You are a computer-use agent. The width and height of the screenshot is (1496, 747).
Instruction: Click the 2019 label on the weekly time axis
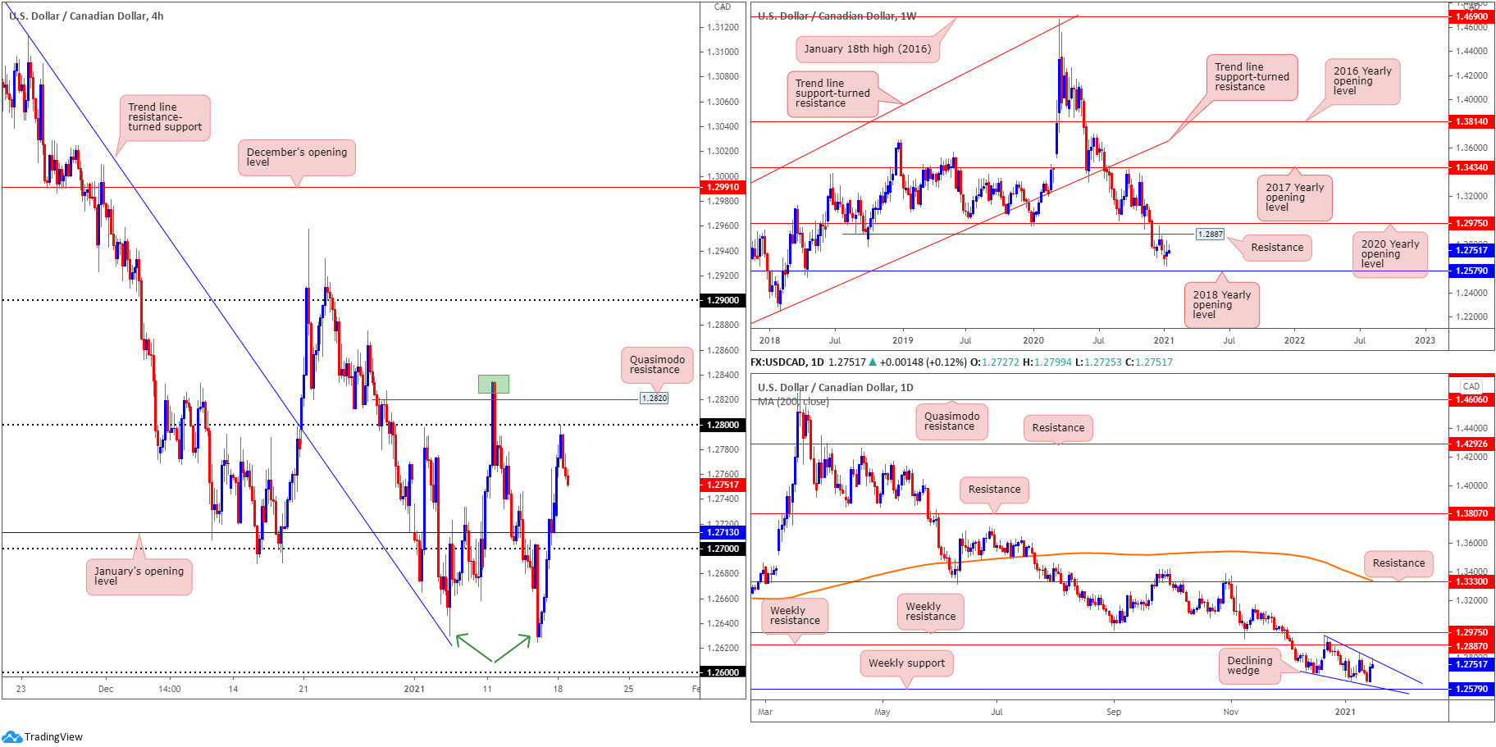tap(902, 340)
